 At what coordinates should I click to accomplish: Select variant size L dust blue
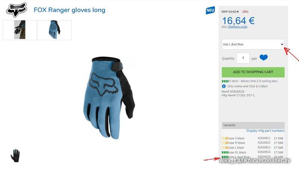click(x=253, y=157)
